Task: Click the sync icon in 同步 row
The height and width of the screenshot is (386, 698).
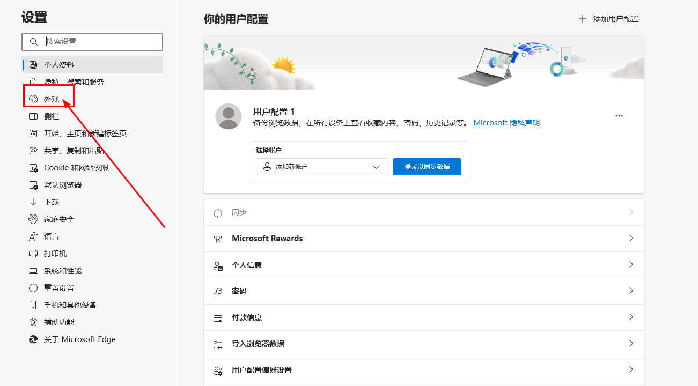Action: pyautogui.click(x=218, y=213)
